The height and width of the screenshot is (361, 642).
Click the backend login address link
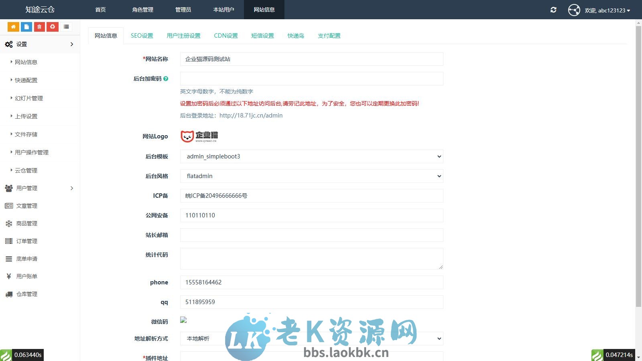[x=251, y=116]
